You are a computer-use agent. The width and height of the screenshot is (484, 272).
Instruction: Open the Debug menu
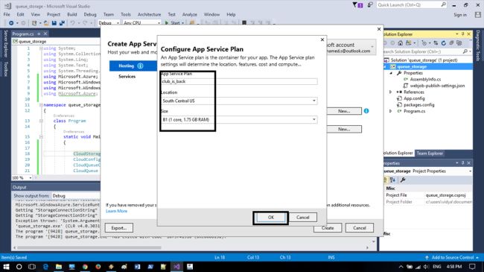(x=90, y=14)
